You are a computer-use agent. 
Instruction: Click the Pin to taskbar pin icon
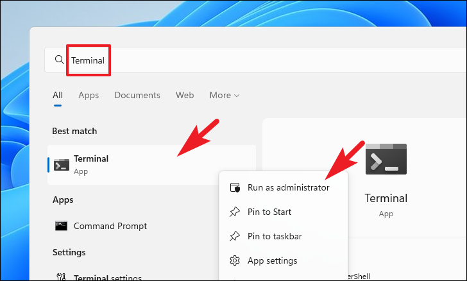tap(235, 236)
